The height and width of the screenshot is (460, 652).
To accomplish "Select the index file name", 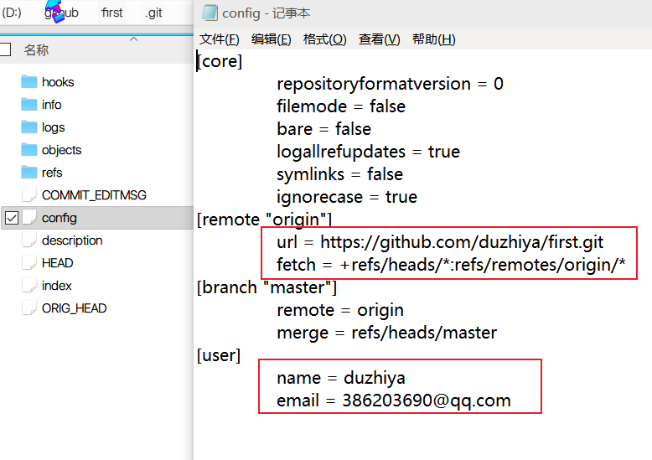I will [56, 286].
